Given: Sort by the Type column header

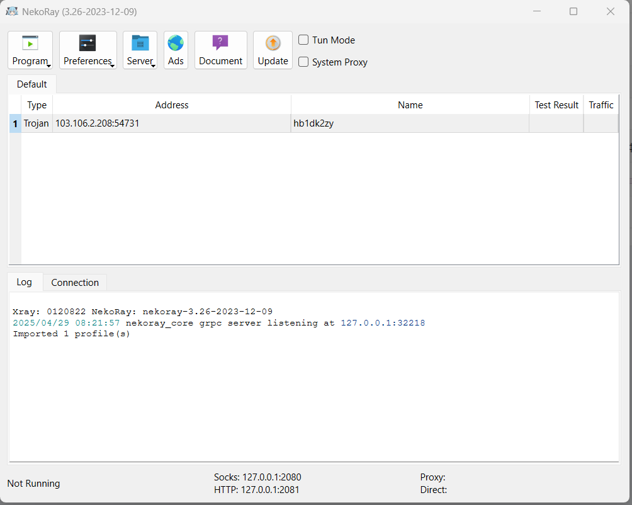Looking at the screenshot, I should (x=37, y=105).
